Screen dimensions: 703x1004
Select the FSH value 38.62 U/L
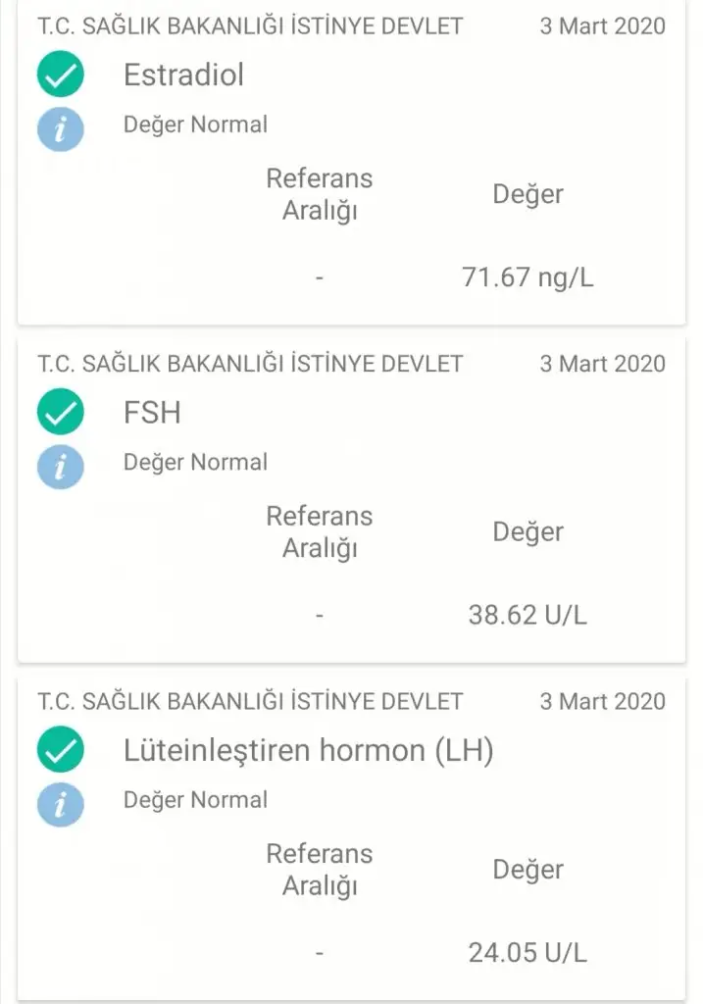tap(527, 616)
